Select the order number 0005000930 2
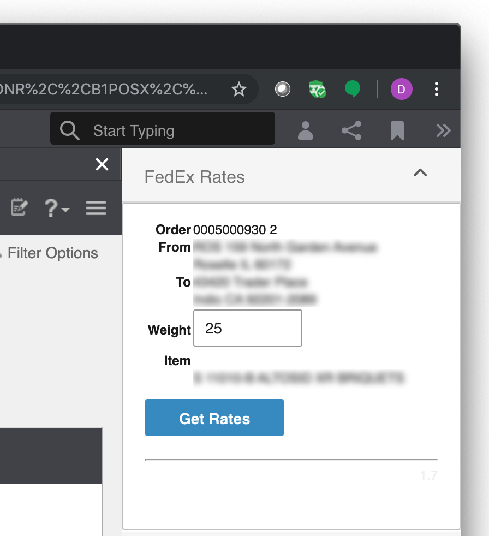The height and width of the screenshot is (536, 489). click(235, 230)
